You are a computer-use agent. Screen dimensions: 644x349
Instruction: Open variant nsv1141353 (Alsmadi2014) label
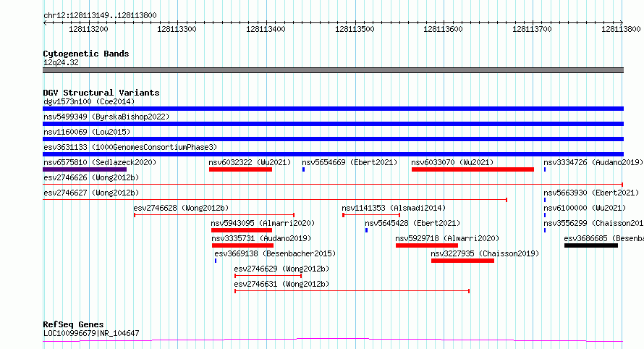394,208
